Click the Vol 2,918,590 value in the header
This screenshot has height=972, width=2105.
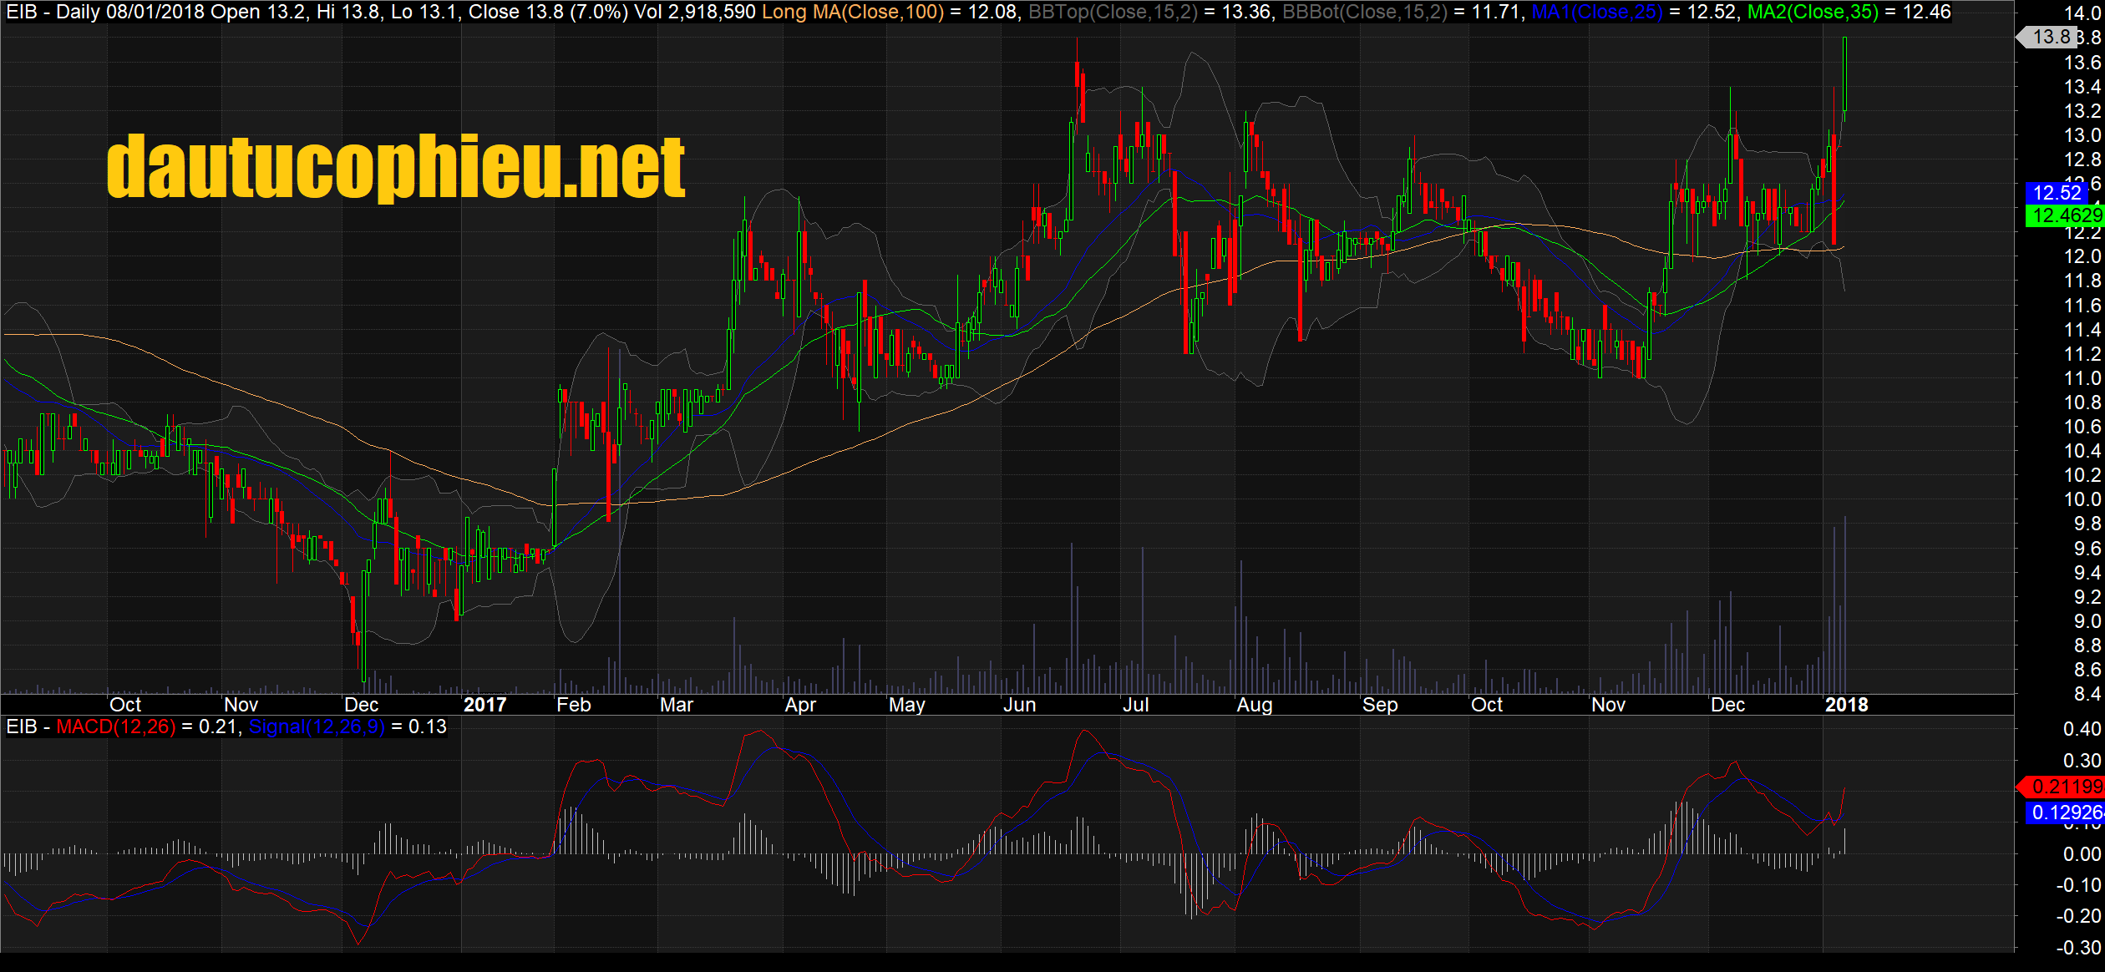point(695,13)
